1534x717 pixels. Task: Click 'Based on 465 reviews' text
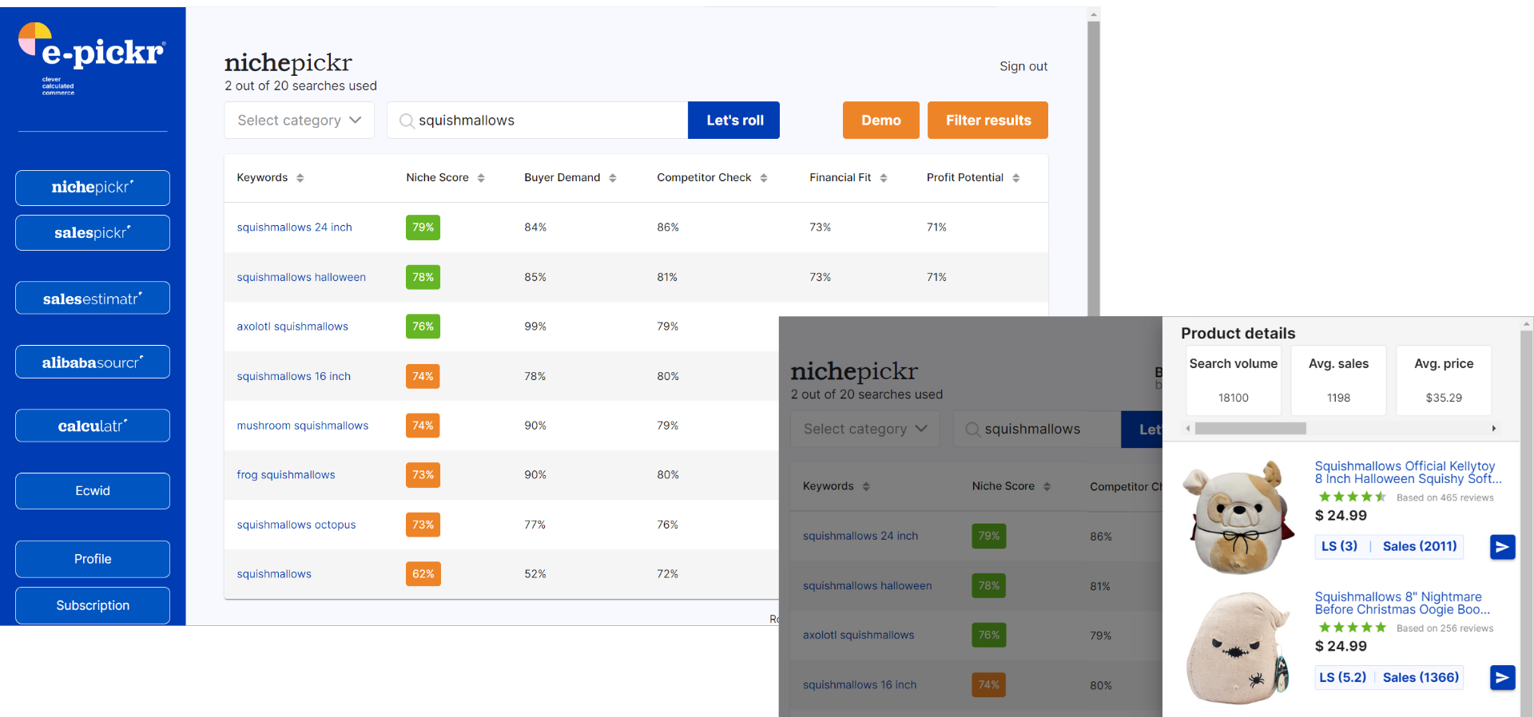click(x=1445, y=497)
